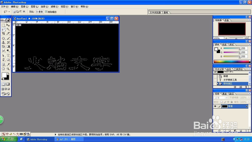
Task: Open History panel flyout menu arrow
Action: point(249,69)
